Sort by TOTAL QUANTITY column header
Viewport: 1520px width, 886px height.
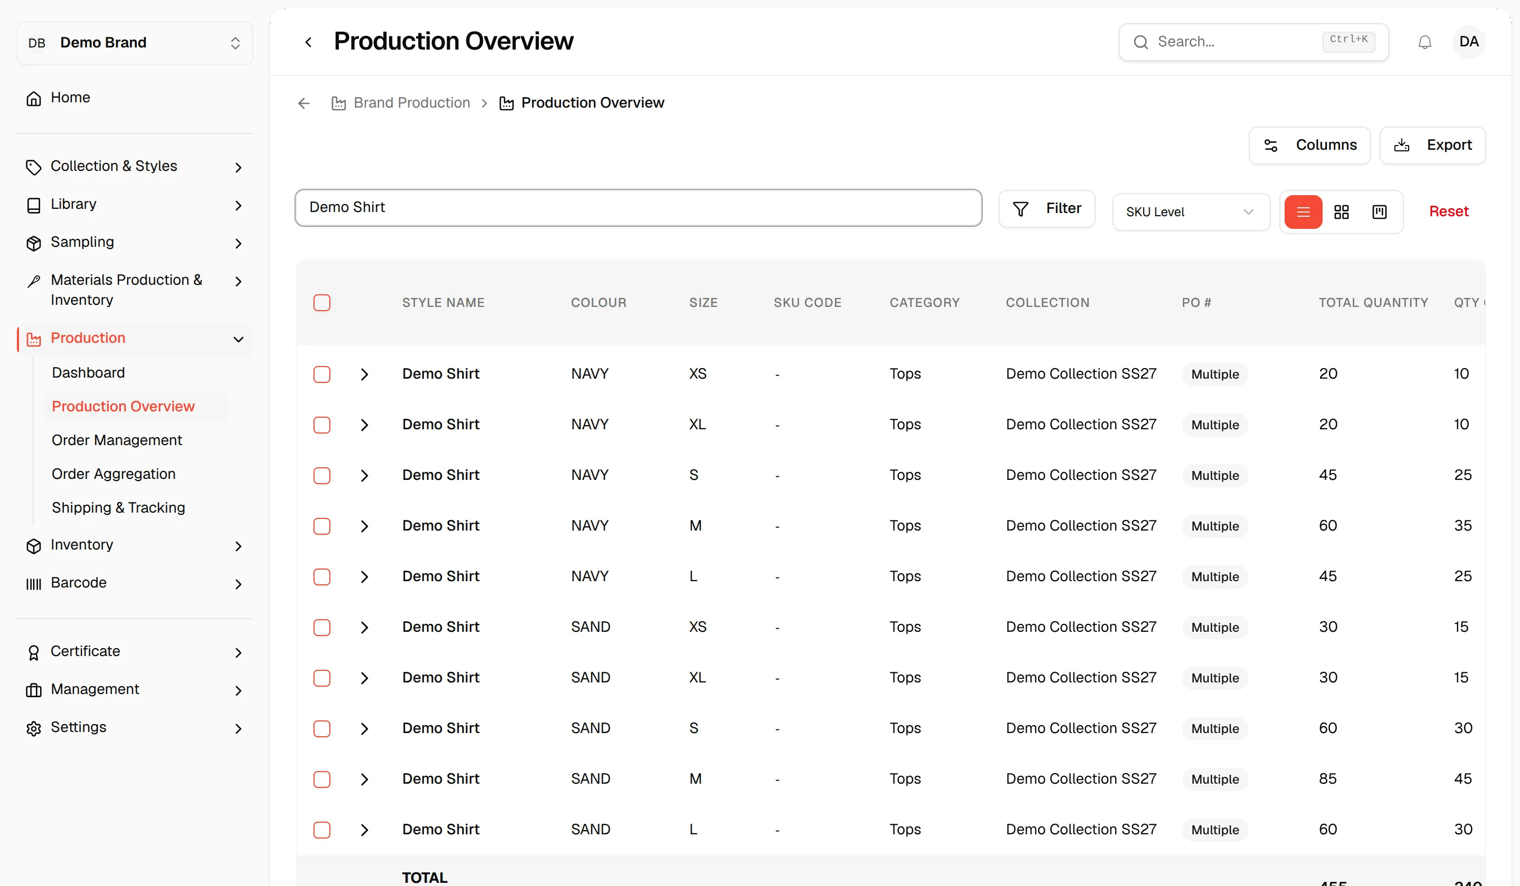(x=1373, y=303)
